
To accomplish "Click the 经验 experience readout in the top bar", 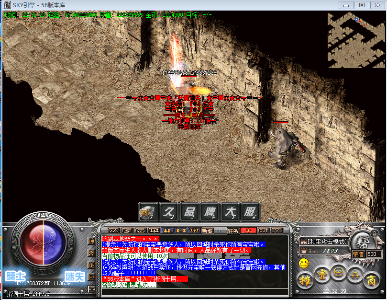I will point(73,15).
